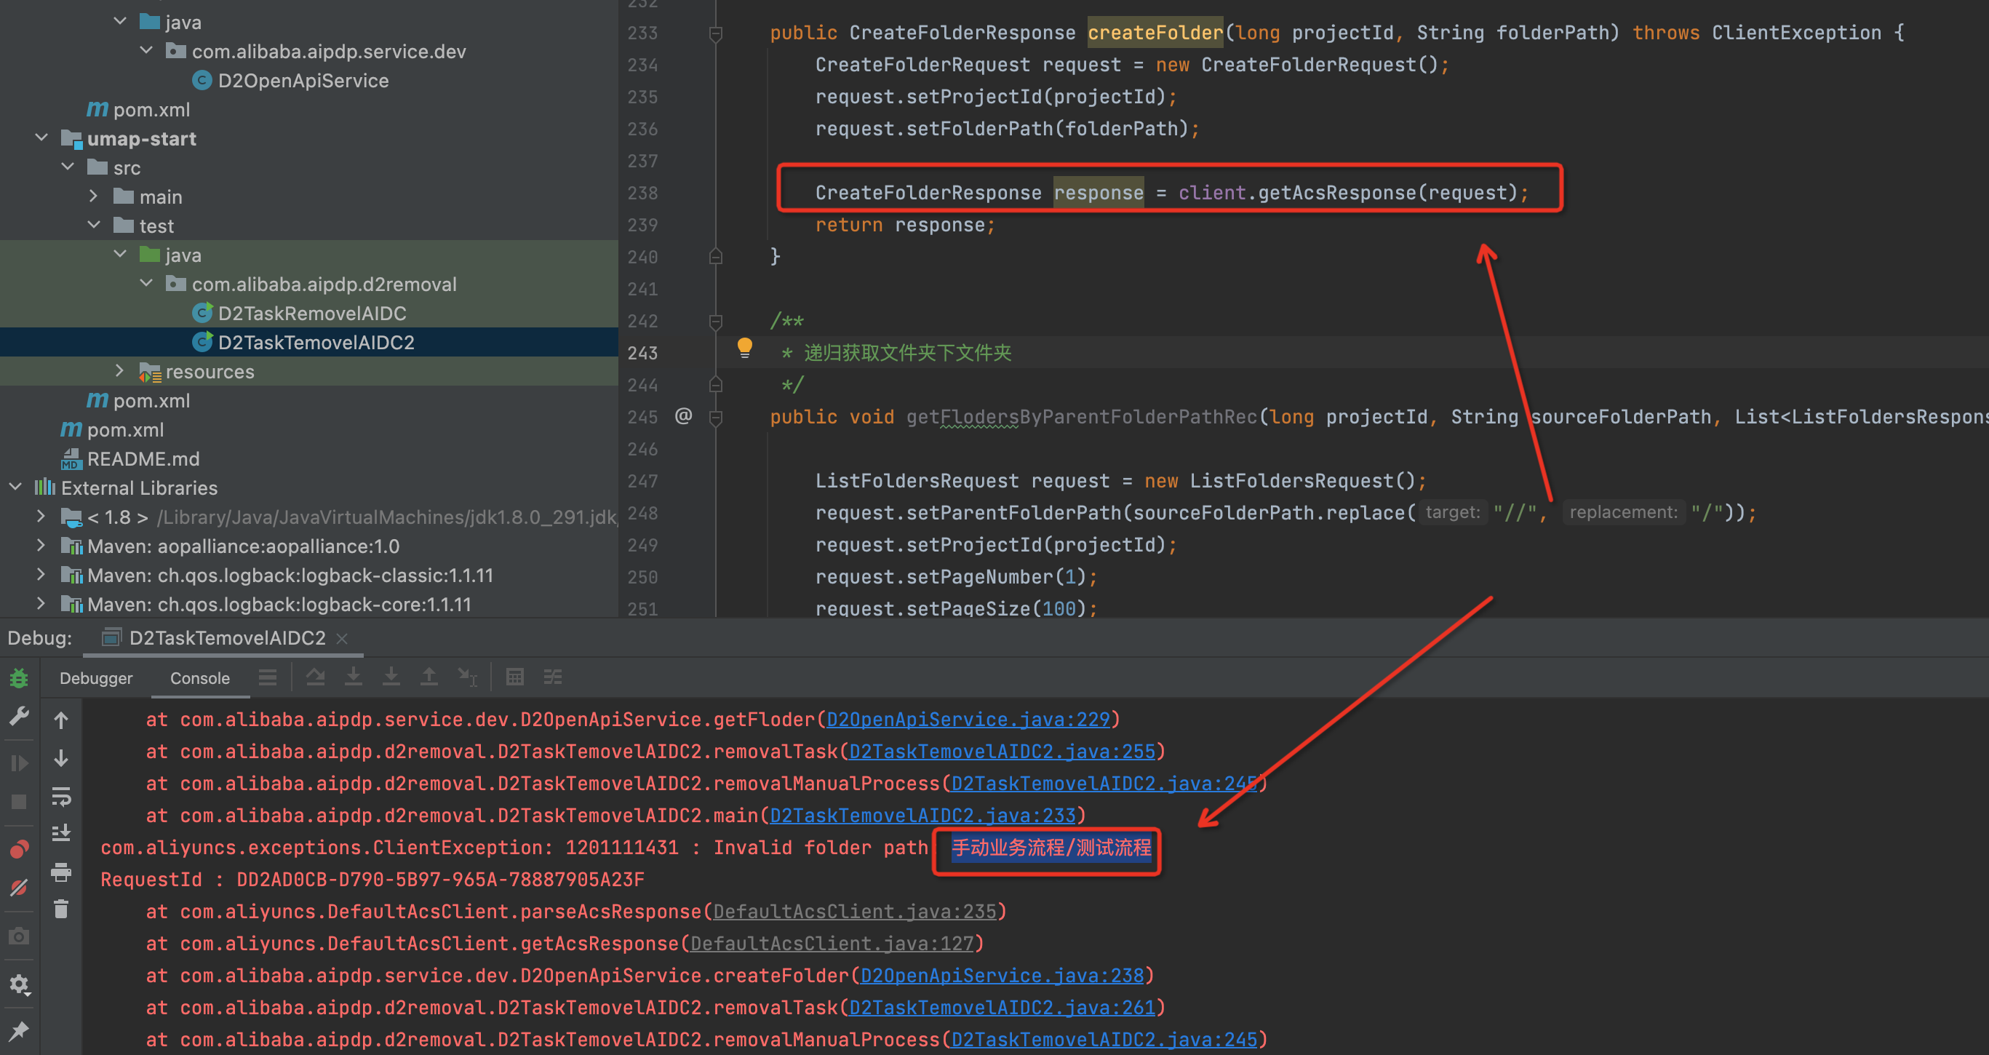This screenshot has height=1055, width=1989.
Task: Mute breakpoints in debug sidebar
Action: 20,888
